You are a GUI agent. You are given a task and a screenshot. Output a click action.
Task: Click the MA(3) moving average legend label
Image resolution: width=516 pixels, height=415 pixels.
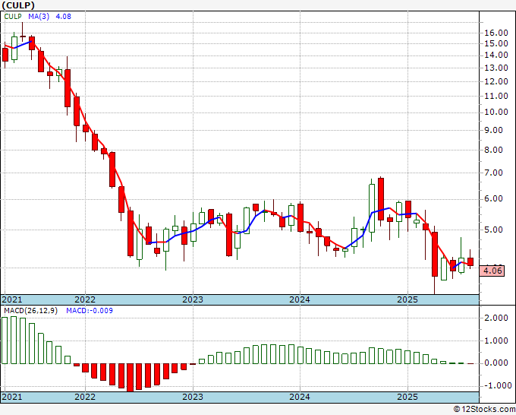[39, 17]
